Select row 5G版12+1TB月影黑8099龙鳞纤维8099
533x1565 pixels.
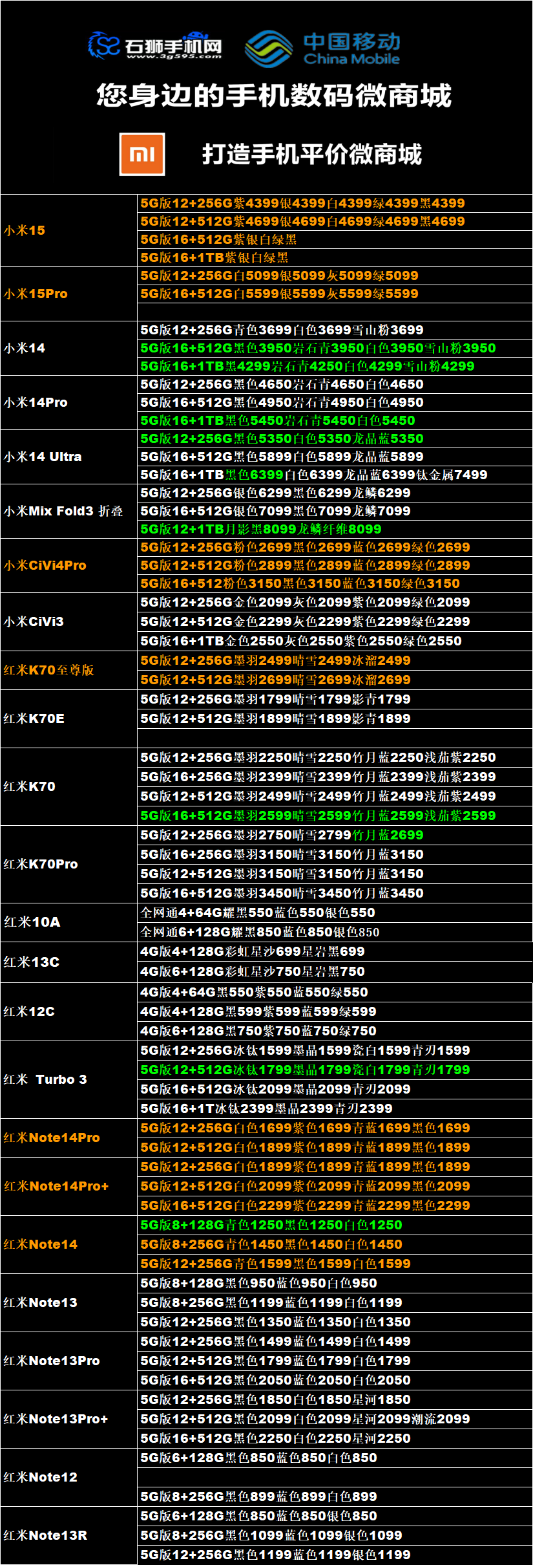point(335,529)
